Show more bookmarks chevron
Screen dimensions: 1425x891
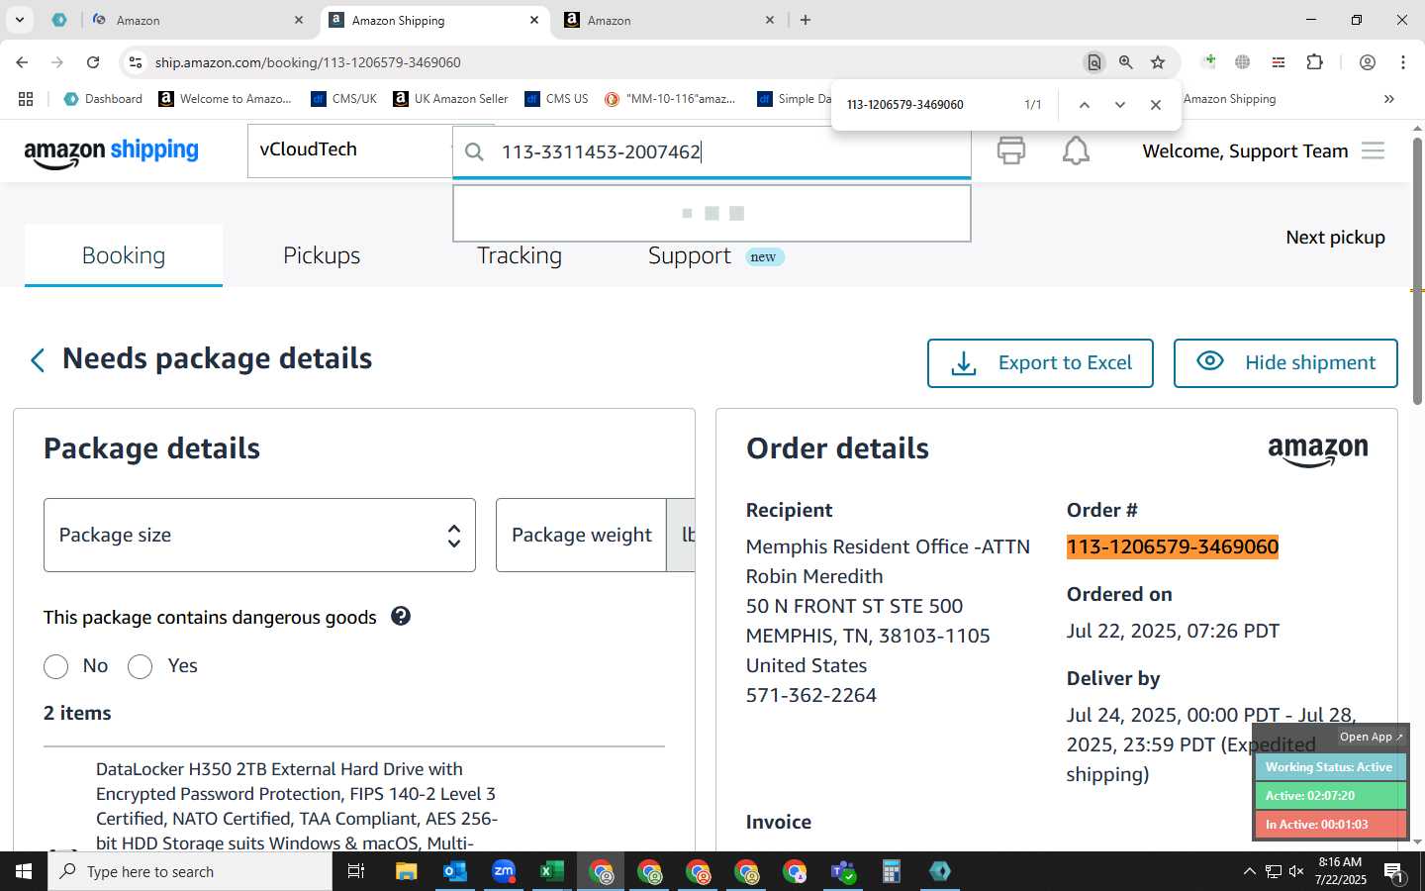pos(1389,99)
